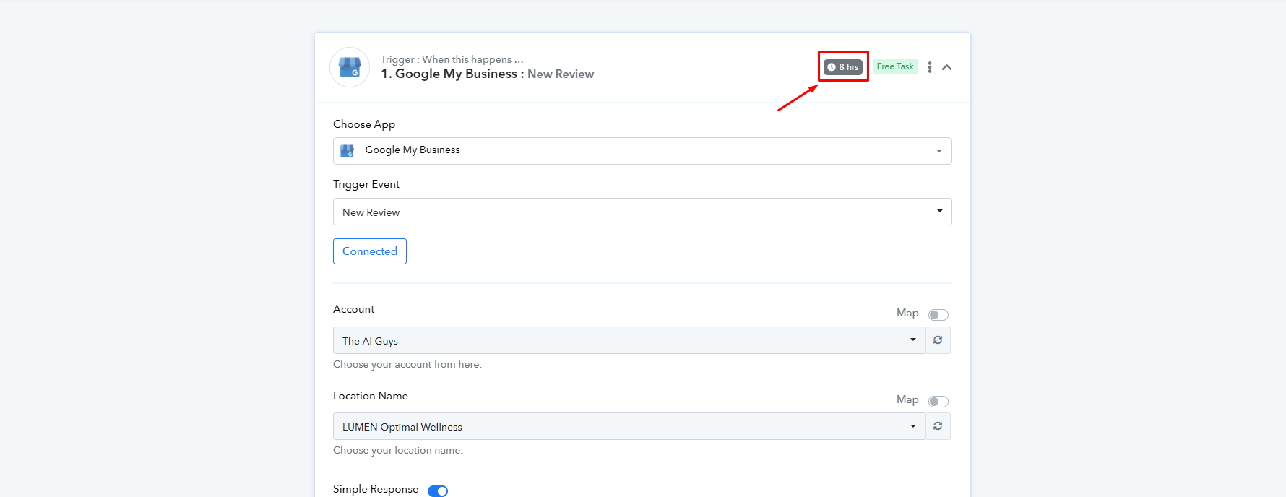Screen dimensions: 1286x497
Task: Click the 'Choose your location name.' hint
Action: [398, 450]
